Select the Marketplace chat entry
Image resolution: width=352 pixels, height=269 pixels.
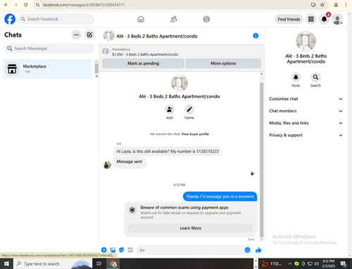coord(47,69)
